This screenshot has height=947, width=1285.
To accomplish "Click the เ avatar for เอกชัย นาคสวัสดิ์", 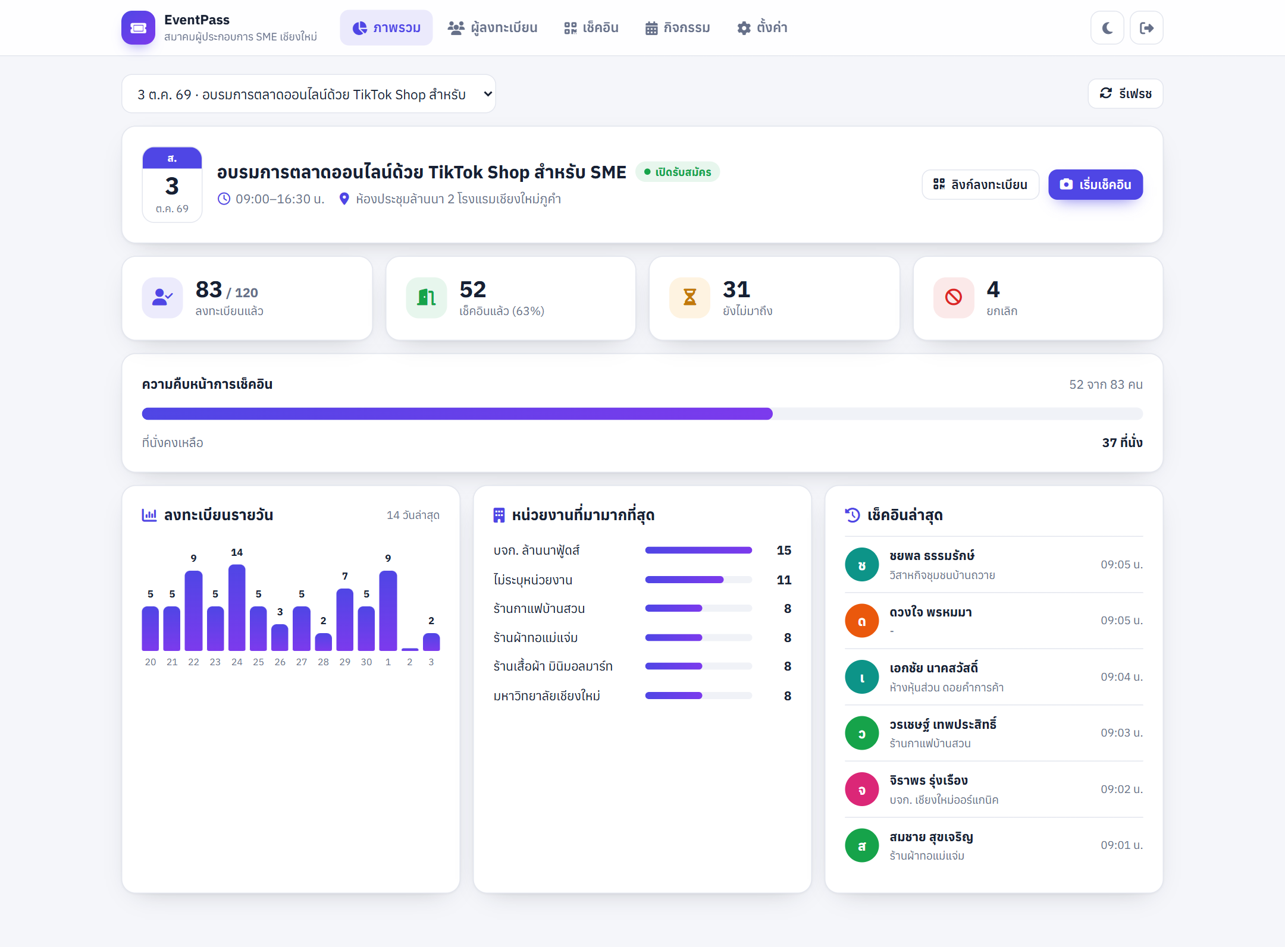I will 861,677.
